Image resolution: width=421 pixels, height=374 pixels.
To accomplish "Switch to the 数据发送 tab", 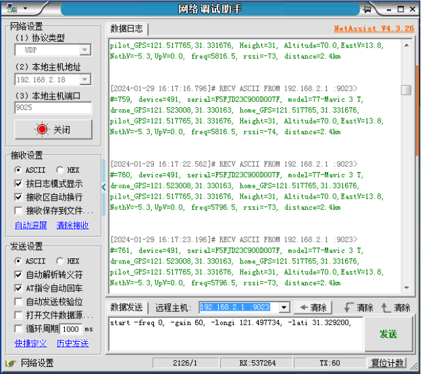I will tap(127, 307).
